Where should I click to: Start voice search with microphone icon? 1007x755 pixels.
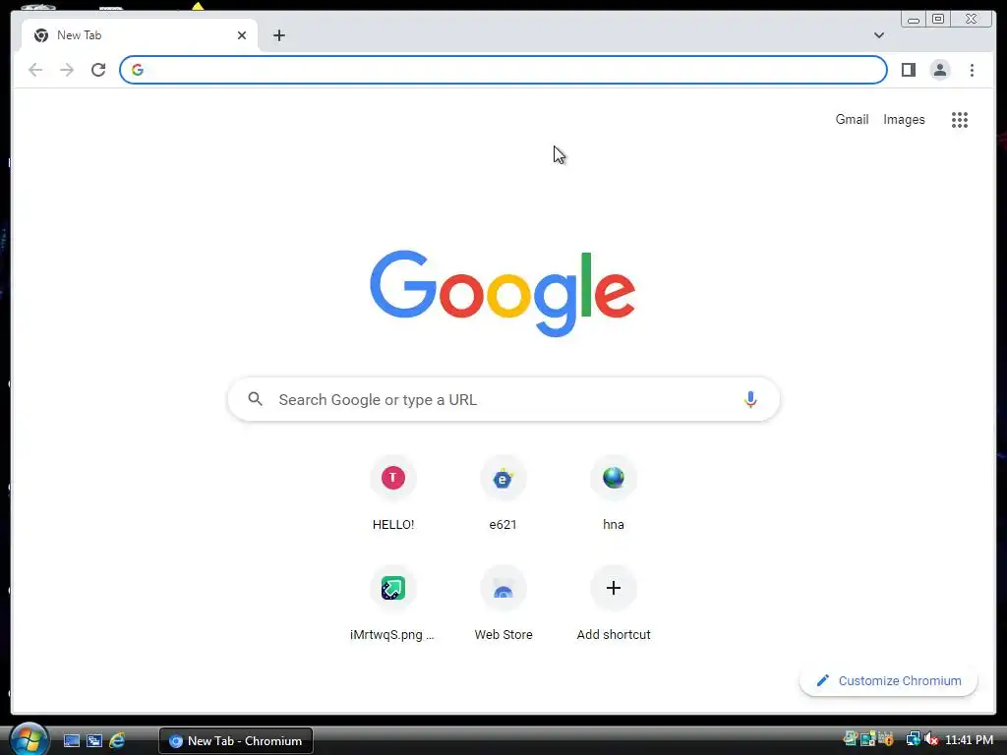tap(749, 399)
